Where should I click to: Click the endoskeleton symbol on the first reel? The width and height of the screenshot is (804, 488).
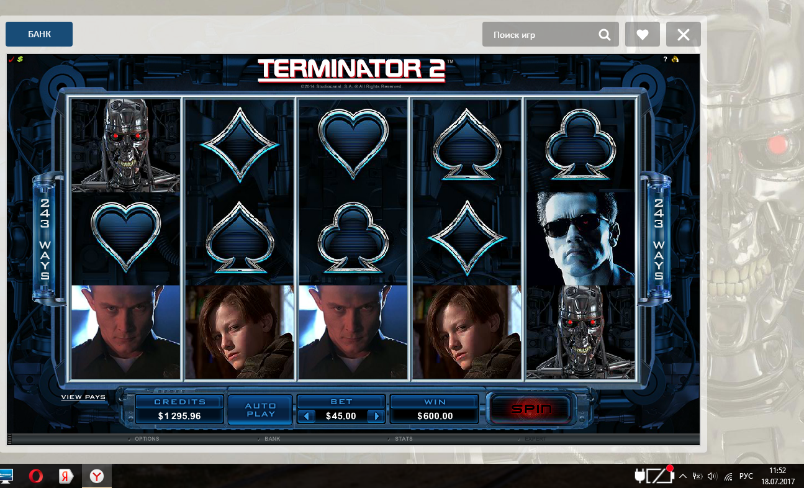tap(125, 145)
